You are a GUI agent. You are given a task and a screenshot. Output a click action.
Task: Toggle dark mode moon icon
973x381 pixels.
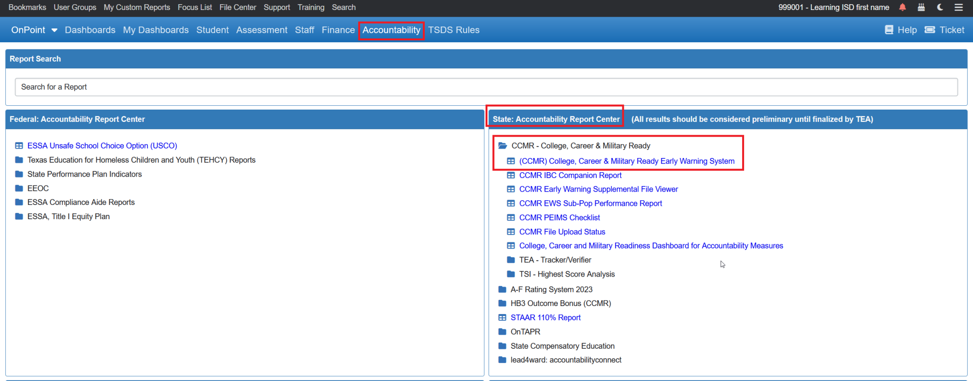click(940, 7)
